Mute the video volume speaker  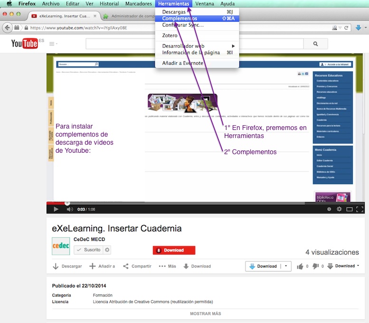click(x=70, y=209)
